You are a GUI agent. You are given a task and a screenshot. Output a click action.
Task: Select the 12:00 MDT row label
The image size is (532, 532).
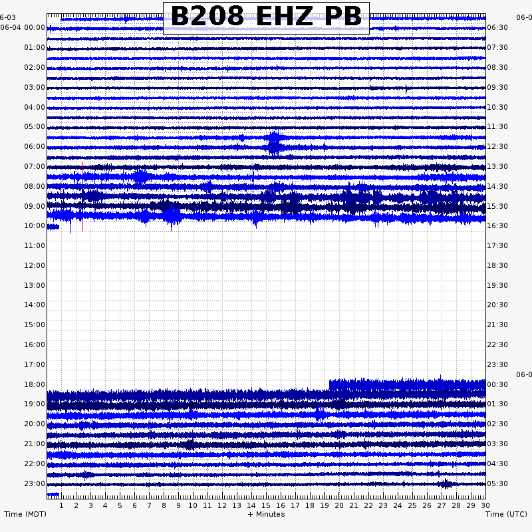point(35,265)
